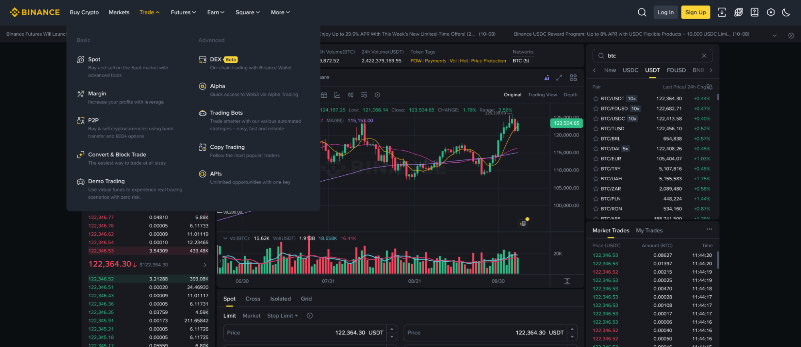This screenshot has height=347, width=801.
Task: Favorite the BTC/TRY pair star
Action: coord(596,169)
